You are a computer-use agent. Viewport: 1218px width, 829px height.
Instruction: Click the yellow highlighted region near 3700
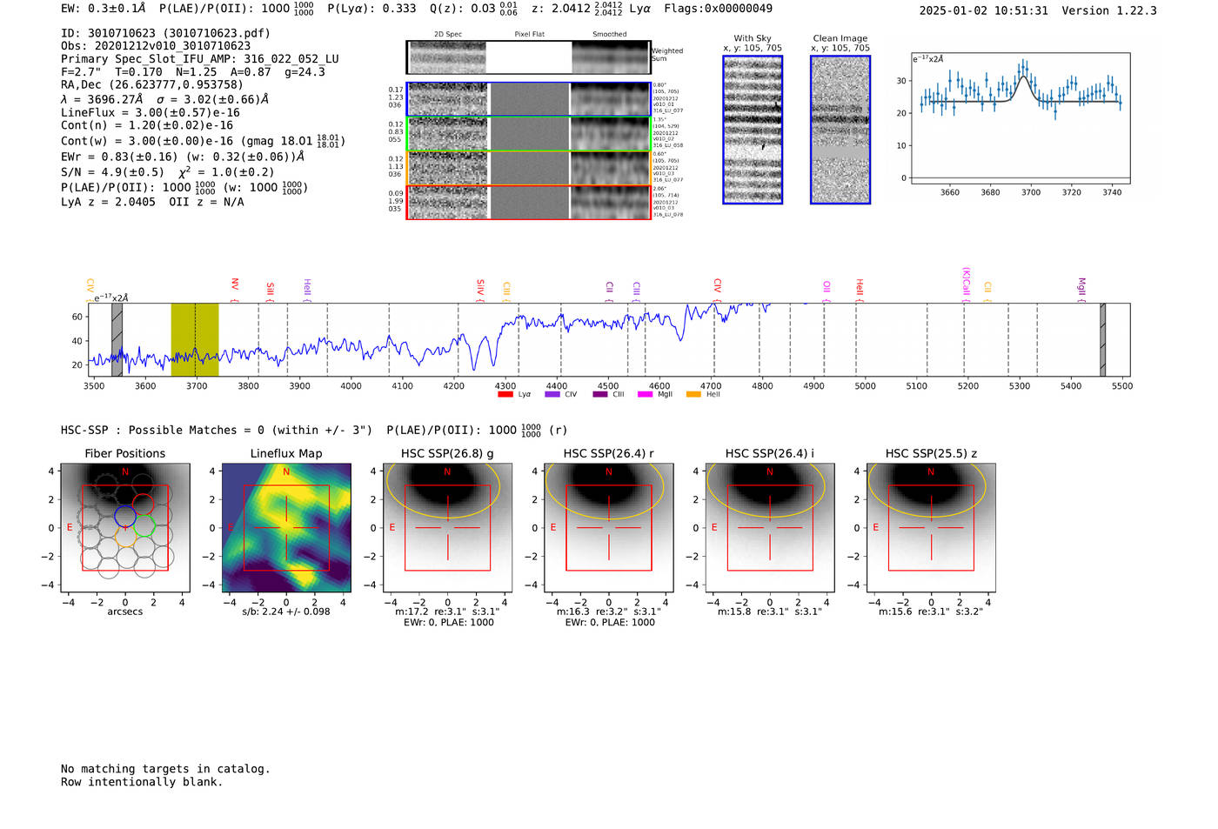pyautogui.click(x=195, y=339)
